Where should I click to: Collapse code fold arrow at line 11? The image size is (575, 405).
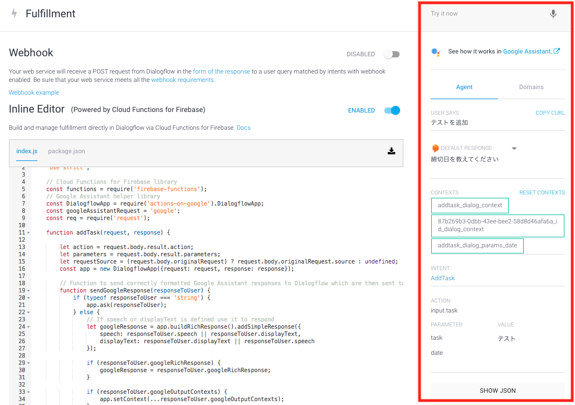click(28, 233)
